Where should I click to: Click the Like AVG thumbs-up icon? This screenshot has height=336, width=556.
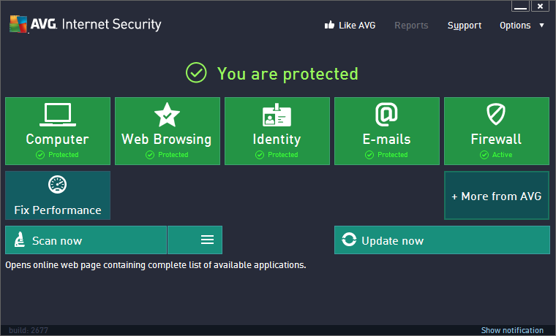329,26
